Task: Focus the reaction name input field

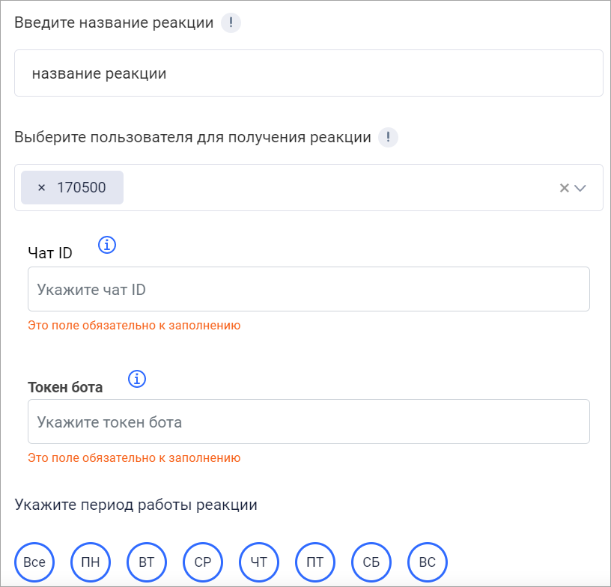Action: click(308, 73)
